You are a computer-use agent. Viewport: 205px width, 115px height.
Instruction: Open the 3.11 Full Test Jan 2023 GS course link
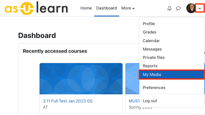tap(68, 101)
